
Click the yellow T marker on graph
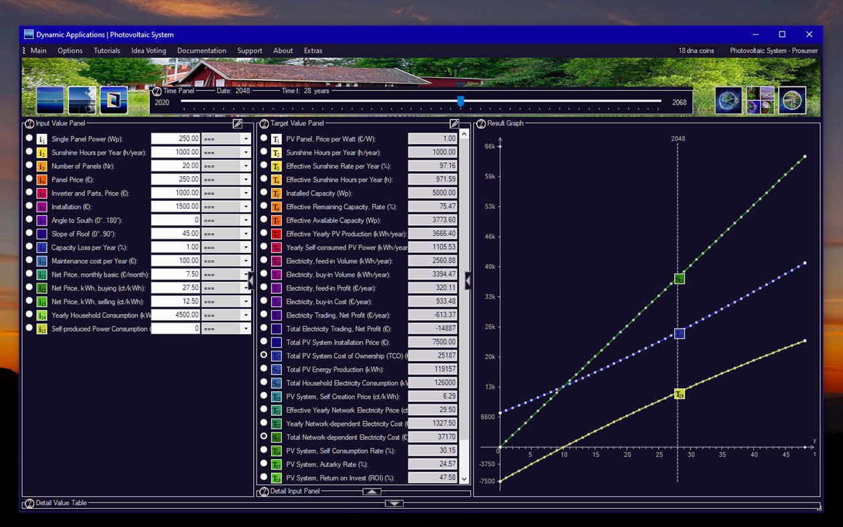[679, 394]
